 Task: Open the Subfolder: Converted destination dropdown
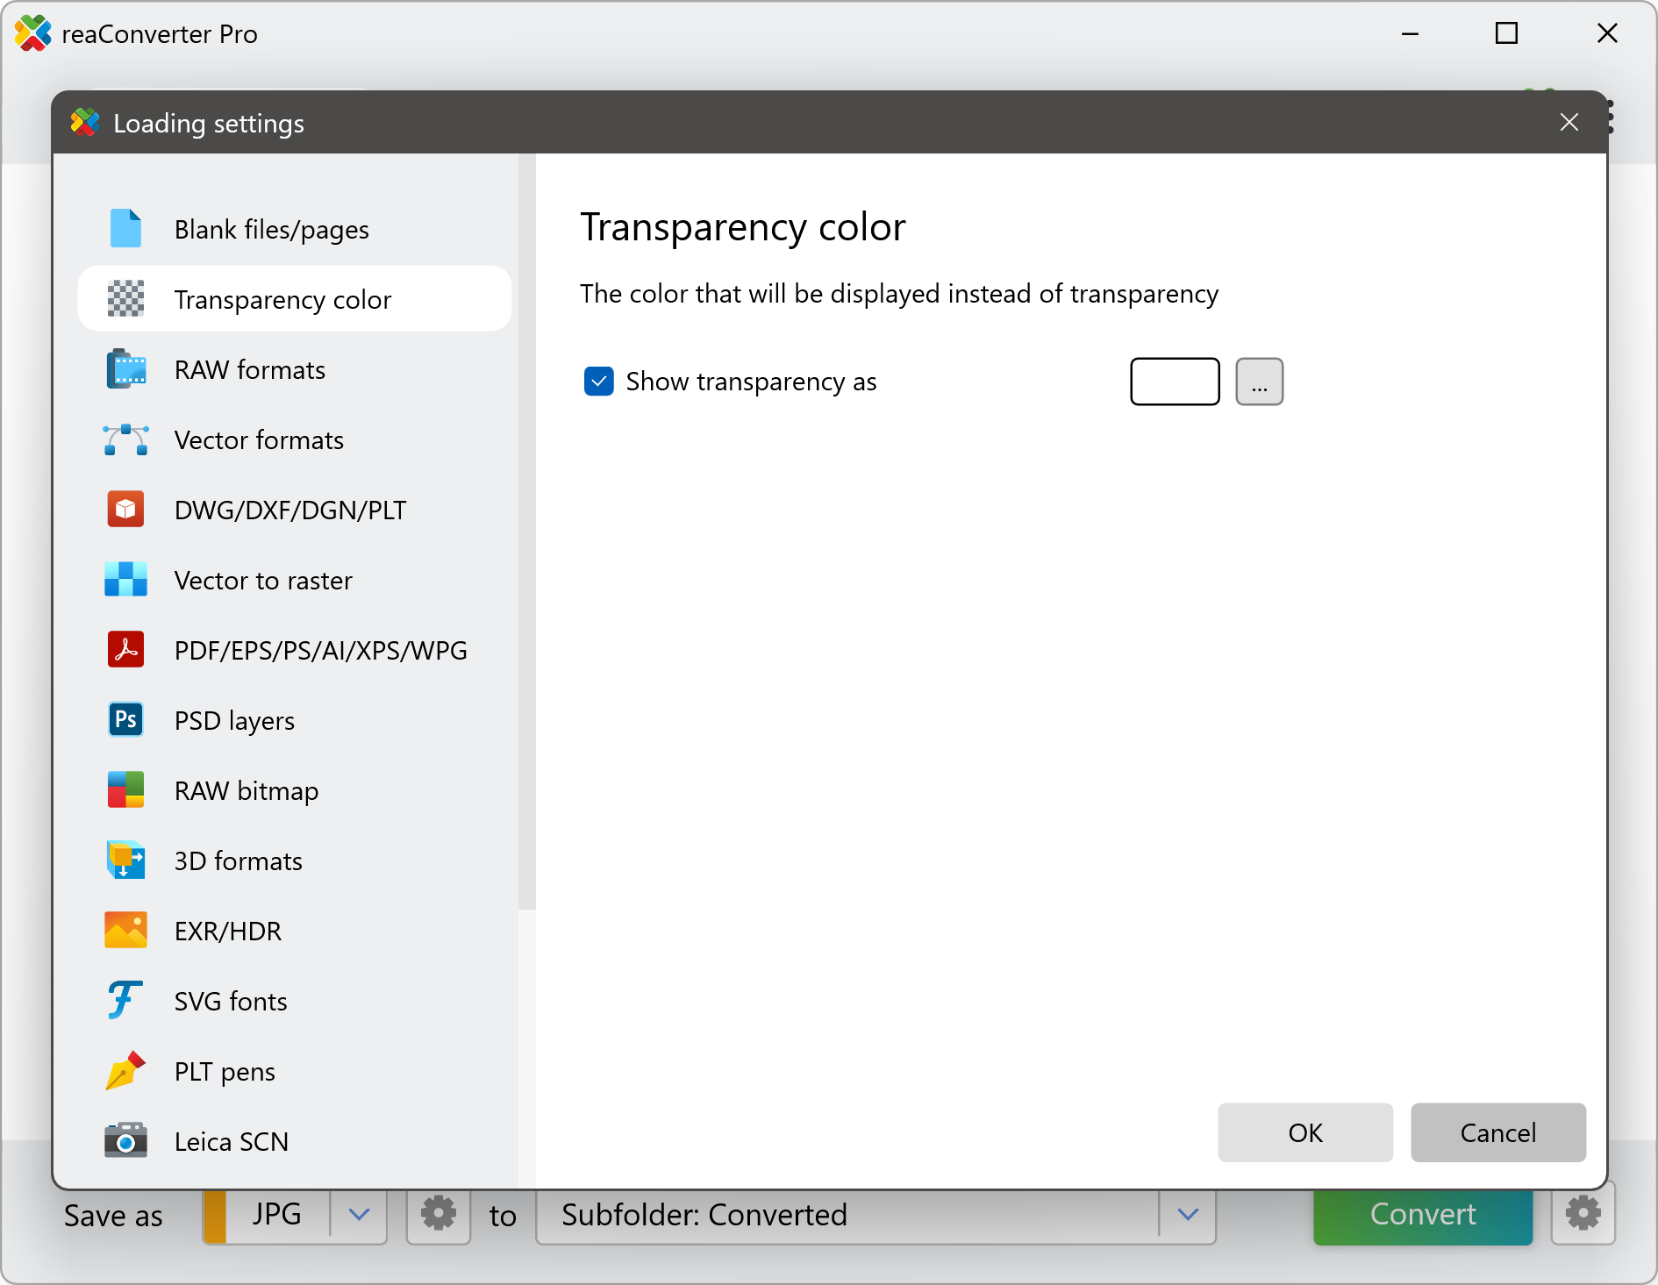click(1188, 1215)
